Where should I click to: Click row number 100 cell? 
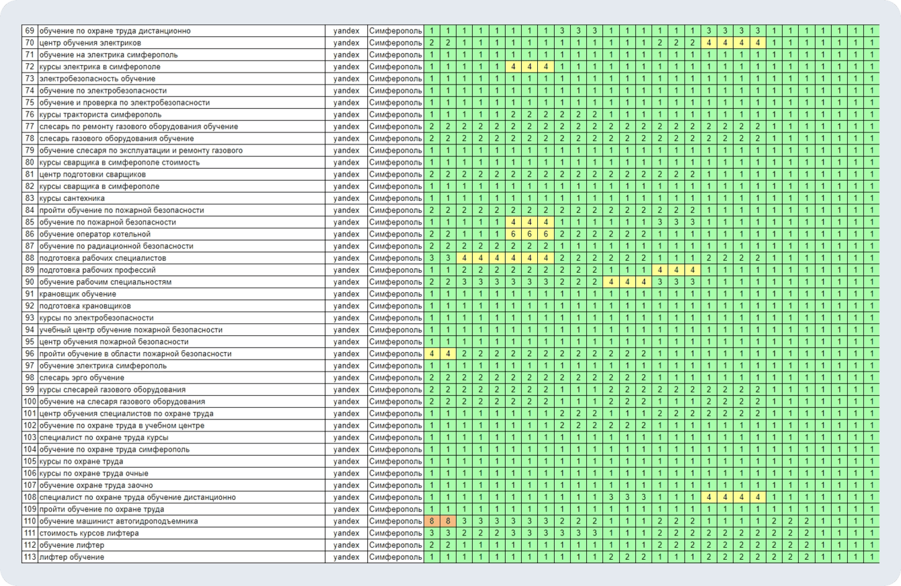(x=30, y=402)
